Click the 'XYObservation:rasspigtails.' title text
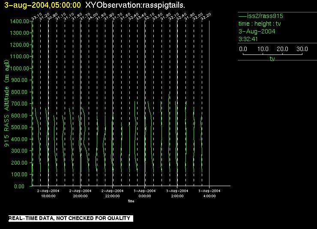317x229 pixels. point(135,5)
